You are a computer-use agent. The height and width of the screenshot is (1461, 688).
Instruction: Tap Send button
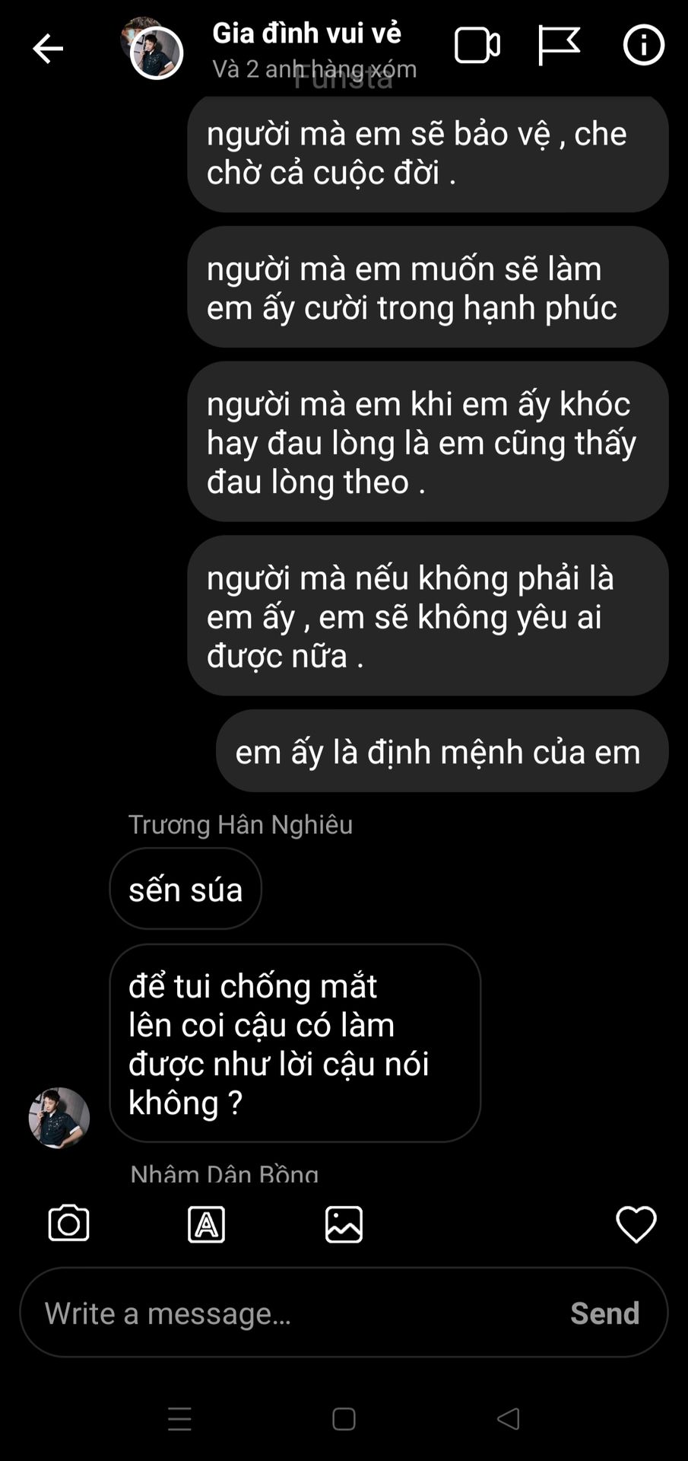click(x=604, y=1313)
